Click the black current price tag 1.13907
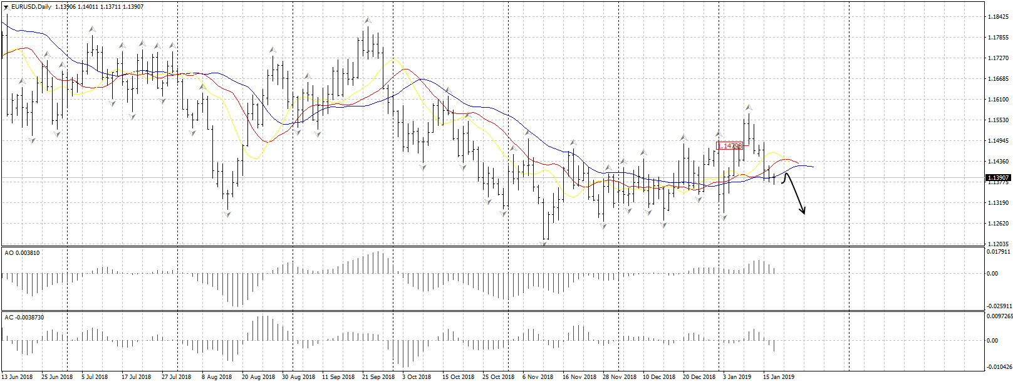 (x=995, y=178)
